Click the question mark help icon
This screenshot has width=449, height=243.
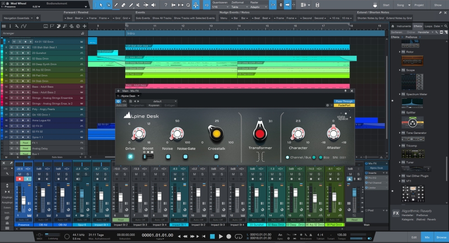[166, 5]
